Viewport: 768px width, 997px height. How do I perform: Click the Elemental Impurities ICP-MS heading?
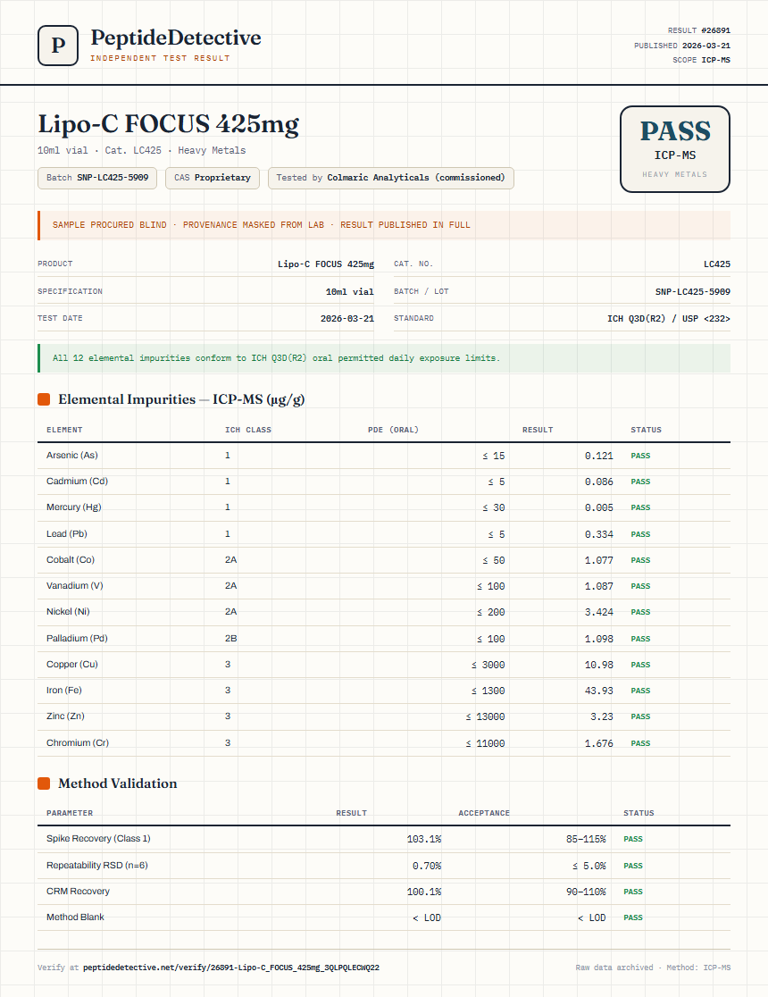pos(181,399)
